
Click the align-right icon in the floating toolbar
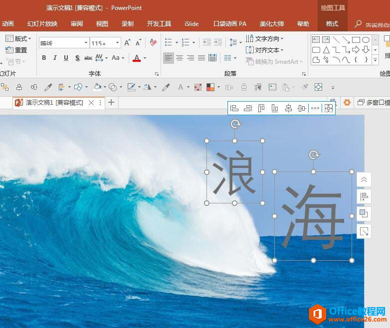click(248, 108)
